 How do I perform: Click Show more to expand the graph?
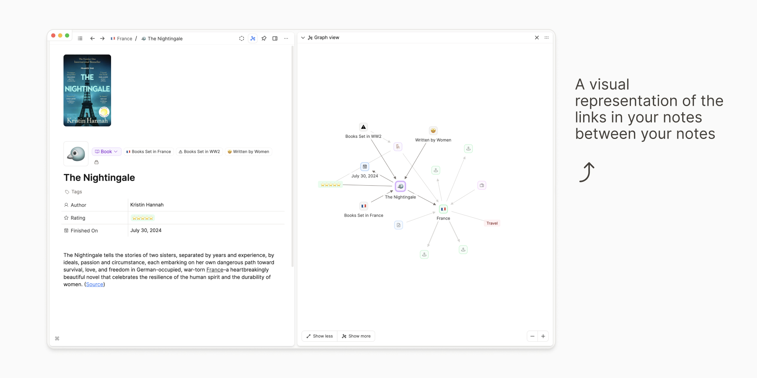[356, 336]
